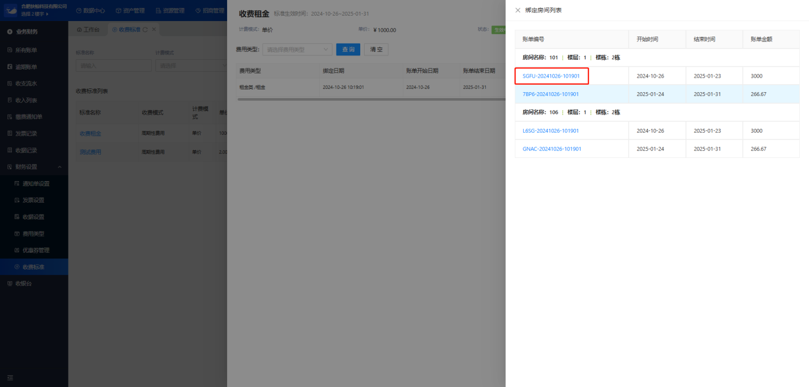809x387 pixels.
Task: Collapse the 财务设置 sidebar group
Action: click(34, 167)
